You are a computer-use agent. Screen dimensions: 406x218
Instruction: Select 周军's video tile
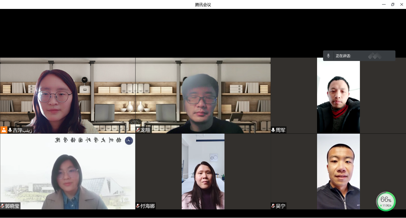coord(338,95)
